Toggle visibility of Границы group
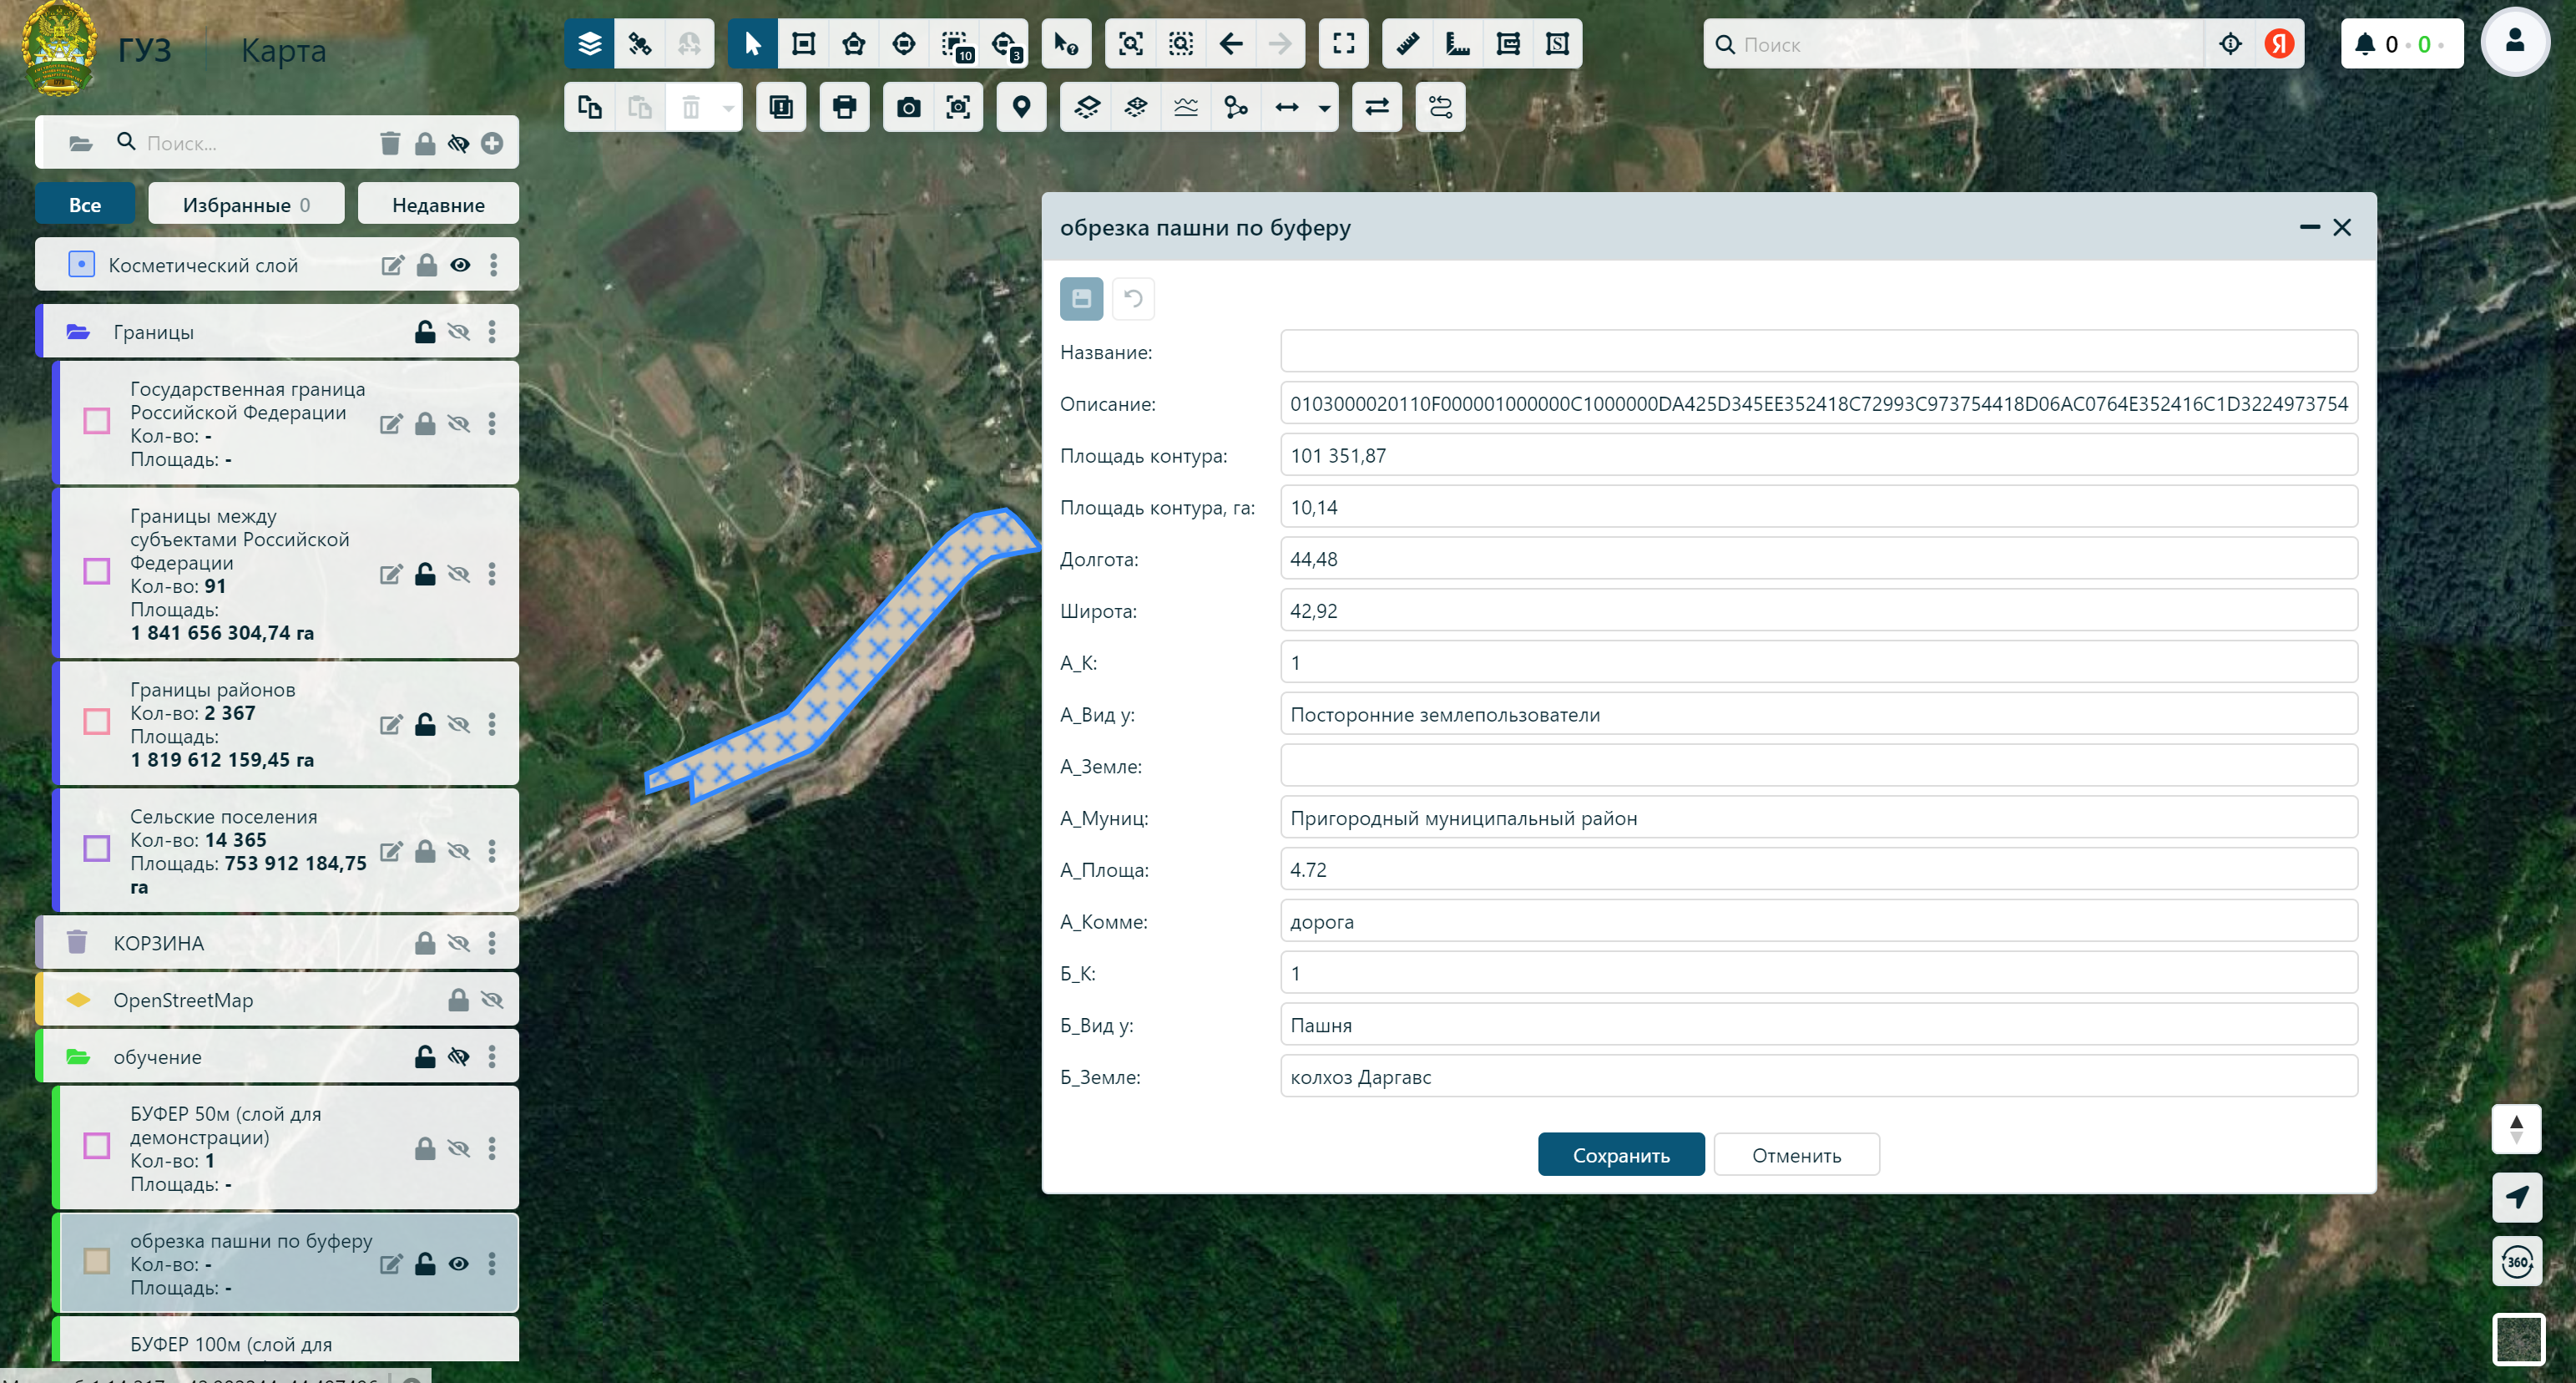 pyautogui.click(x=458, y=332)
